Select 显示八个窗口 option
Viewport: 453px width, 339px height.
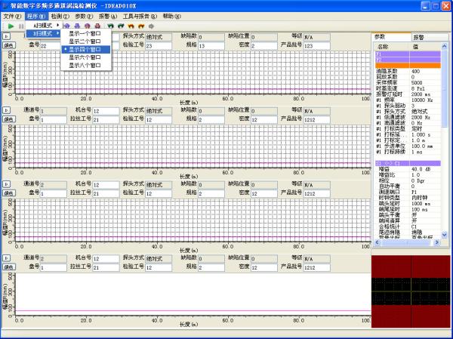pyautogui.click(x=86, y=66)
